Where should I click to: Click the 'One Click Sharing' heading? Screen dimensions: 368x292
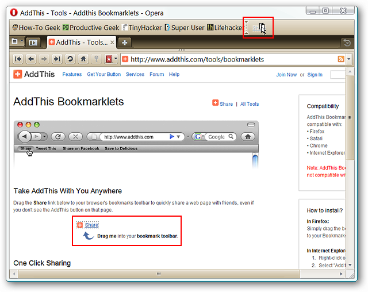click(42, 263)
